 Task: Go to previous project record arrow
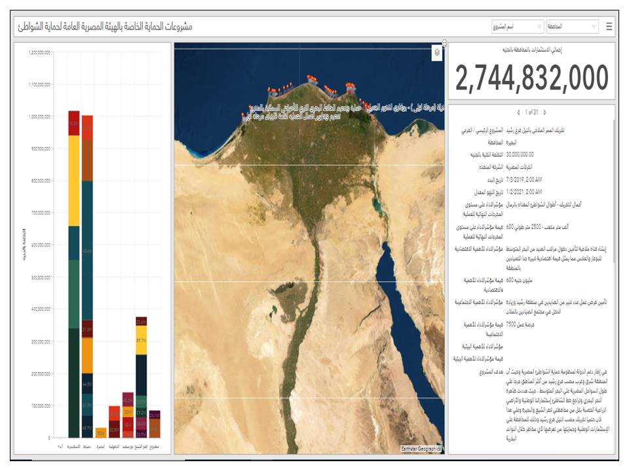518,113
